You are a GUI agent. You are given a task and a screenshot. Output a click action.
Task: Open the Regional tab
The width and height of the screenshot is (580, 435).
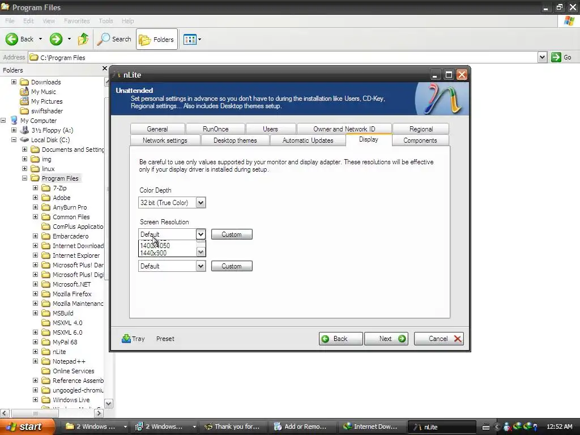tap(421, 129)
